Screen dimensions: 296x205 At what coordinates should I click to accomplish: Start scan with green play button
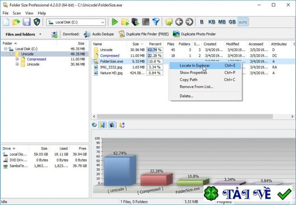tap(115, 22)
